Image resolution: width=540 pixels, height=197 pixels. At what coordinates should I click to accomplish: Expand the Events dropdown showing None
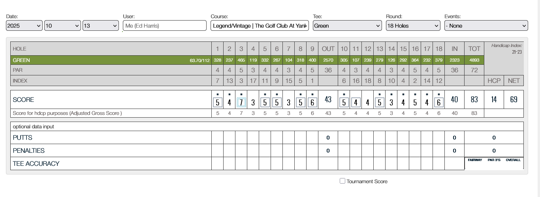(486, 26)
